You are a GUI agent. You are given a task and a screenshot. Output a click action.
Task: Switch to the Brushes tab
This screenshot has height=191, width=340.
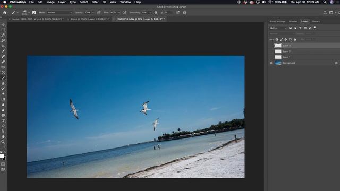[x=293, y=21]
